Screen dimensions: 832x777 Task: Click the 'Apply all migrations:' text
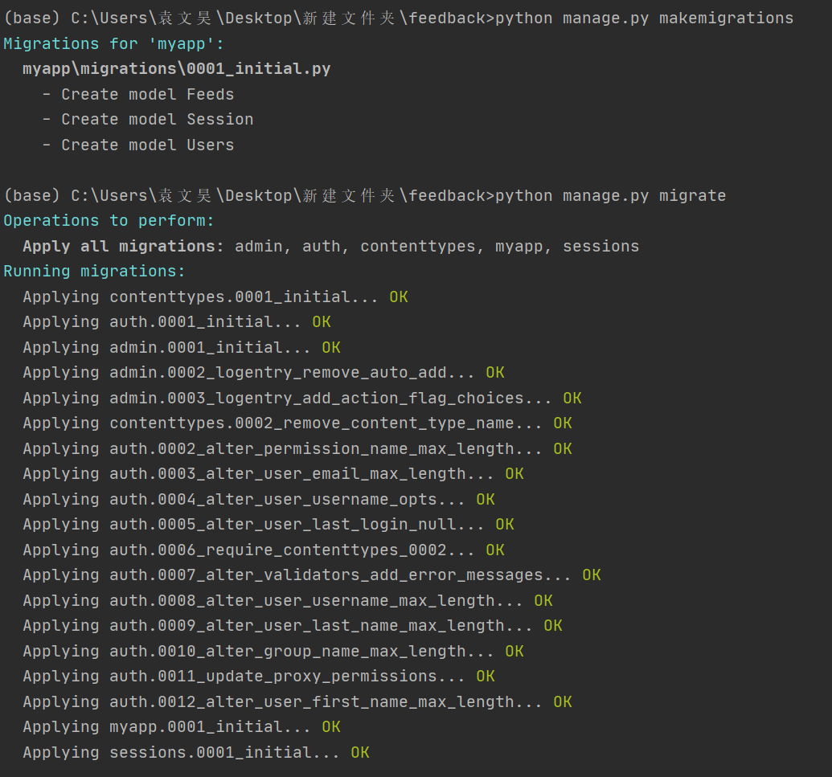click(x=123, y=247)
